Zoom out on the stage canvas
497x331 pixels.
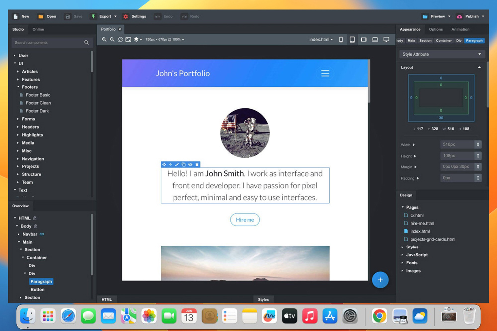click(x=112, y=40)
